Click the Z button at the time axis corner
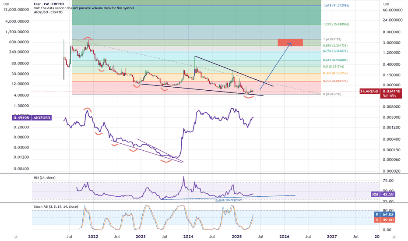This screenshot has height=241, width=408. (16, 237)
